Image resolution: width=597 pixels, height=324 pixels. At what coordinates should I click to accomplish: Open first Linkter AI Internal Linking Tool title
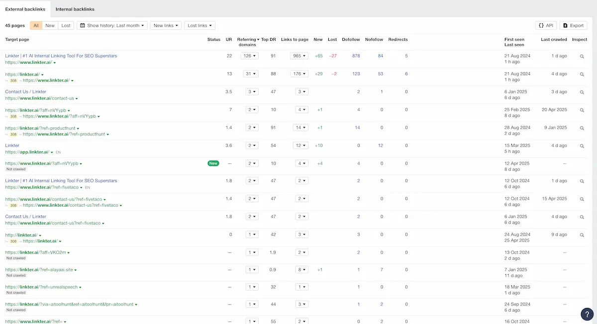click(x=61, y=56)
